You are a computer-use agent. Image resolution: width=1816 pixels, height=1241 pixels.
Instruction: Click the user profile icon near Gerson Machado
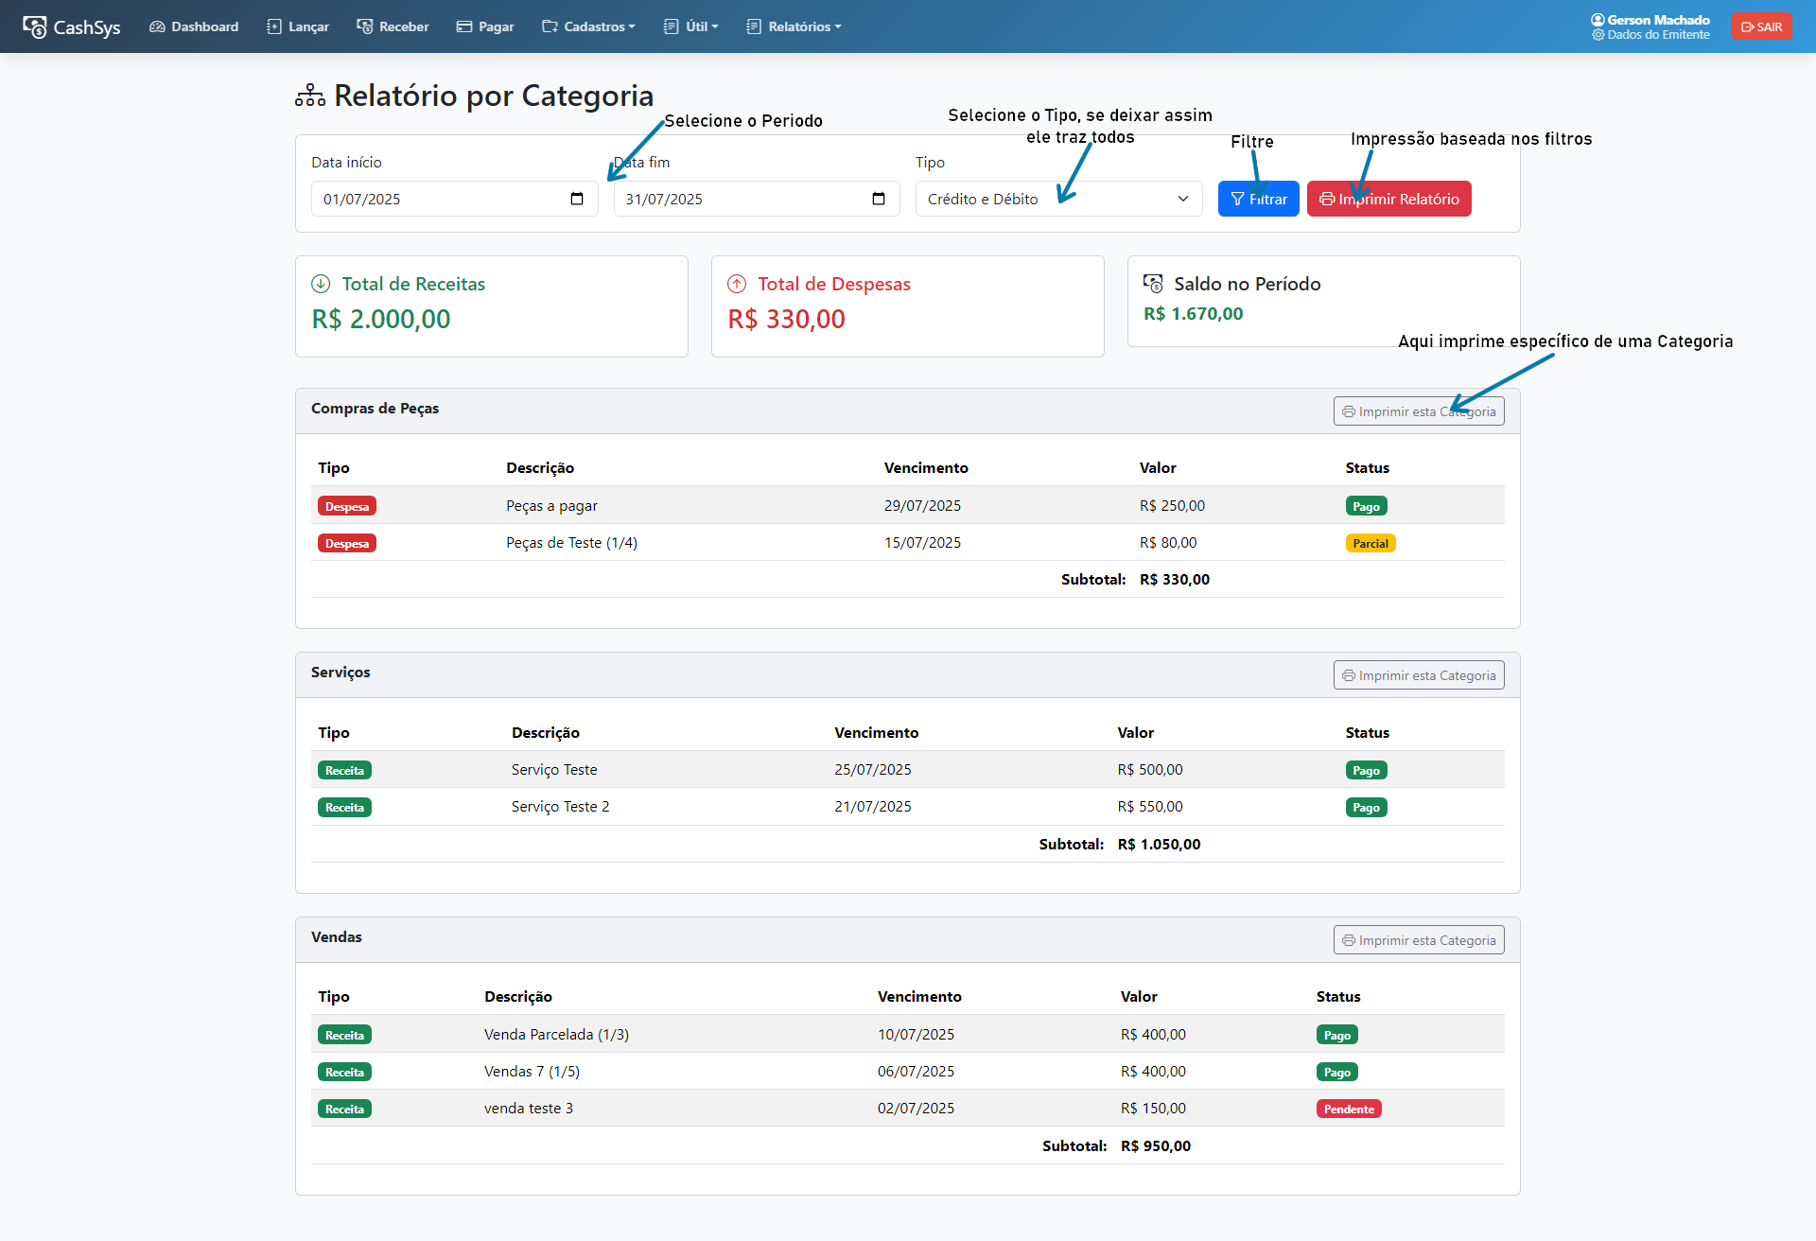click(1598, 20)
